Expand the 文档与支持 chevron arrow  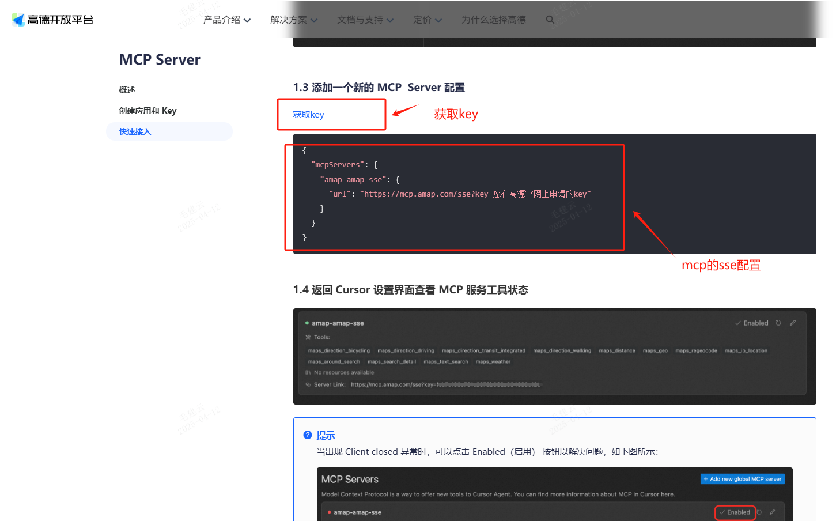[x=390, y=20]
